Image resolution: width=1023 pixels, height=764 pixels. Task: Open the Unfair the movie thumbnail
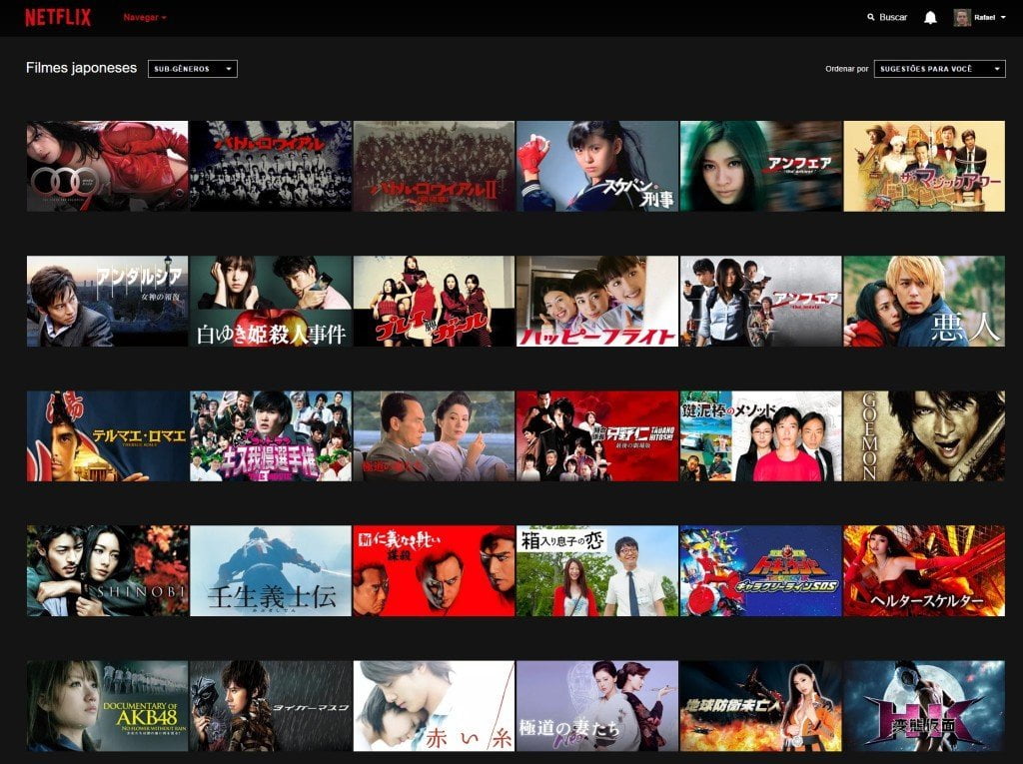pyautogui.click(x=760, y=301)
